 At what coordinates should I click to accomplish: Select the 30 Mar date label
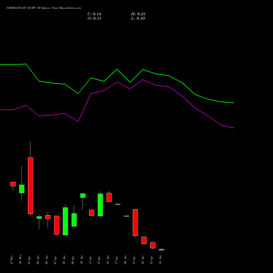click(20, 260)
